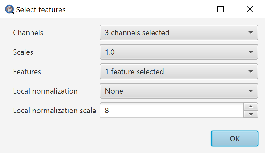The image size is (265, 153).
Task: Decrease the Local normalization scale with down arrow
Action: coord(251,114)
